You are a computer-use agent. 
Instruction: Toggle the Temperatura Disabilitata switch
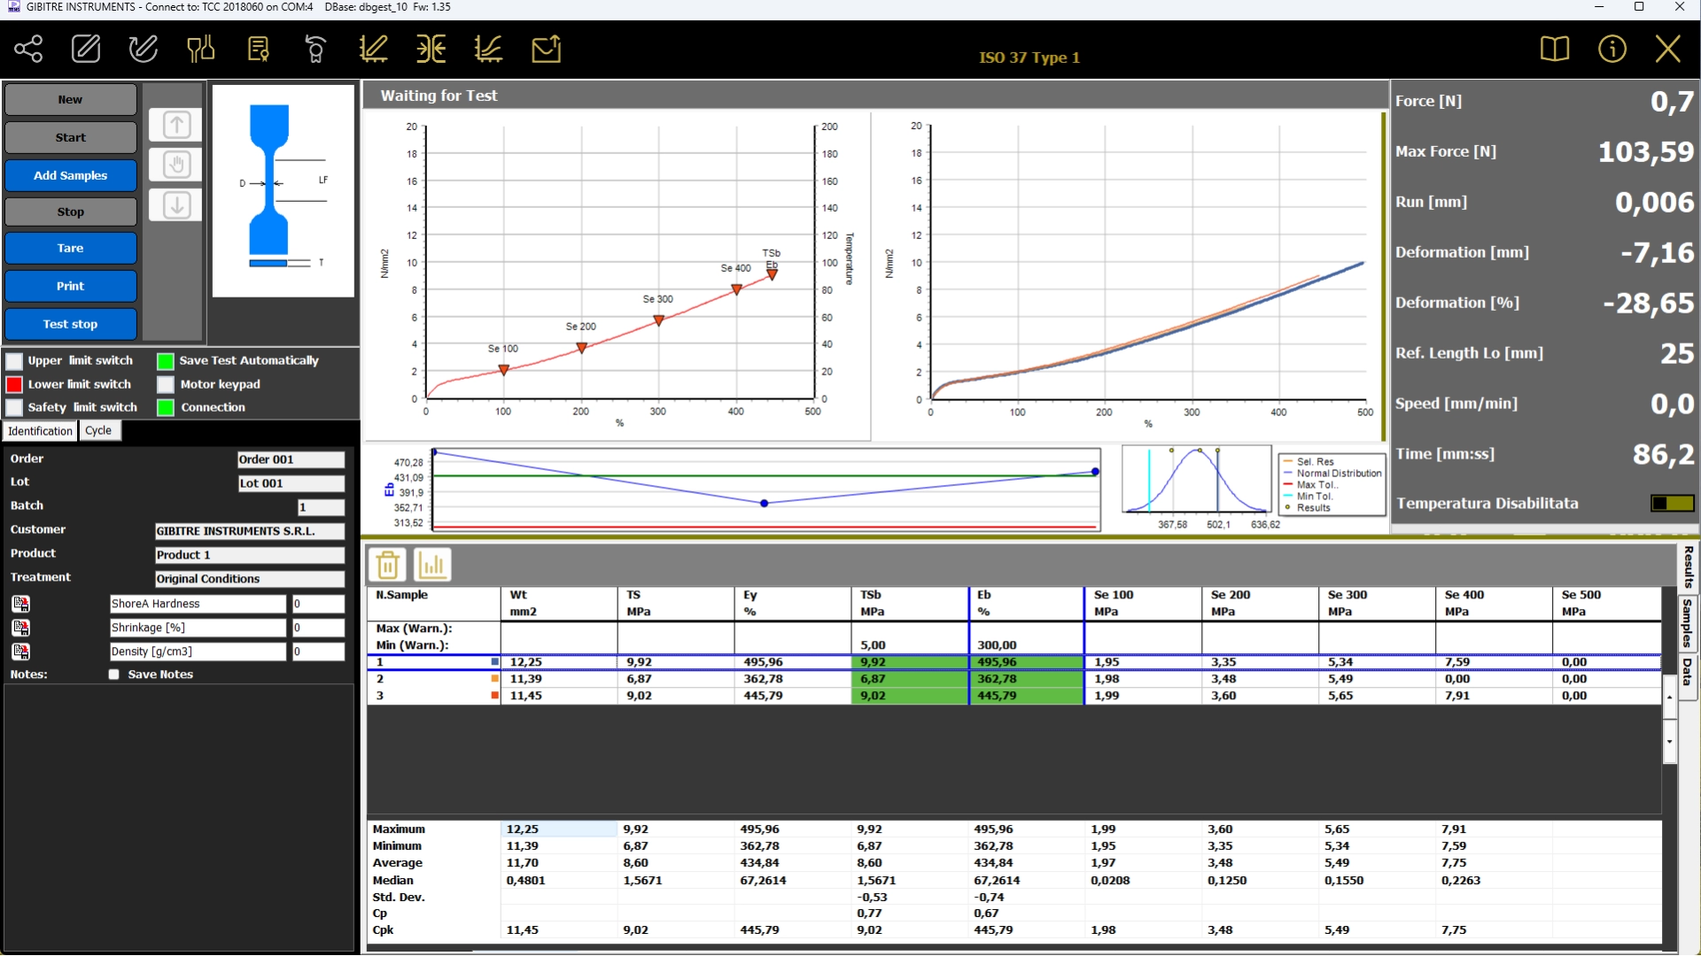[1672, 504]
